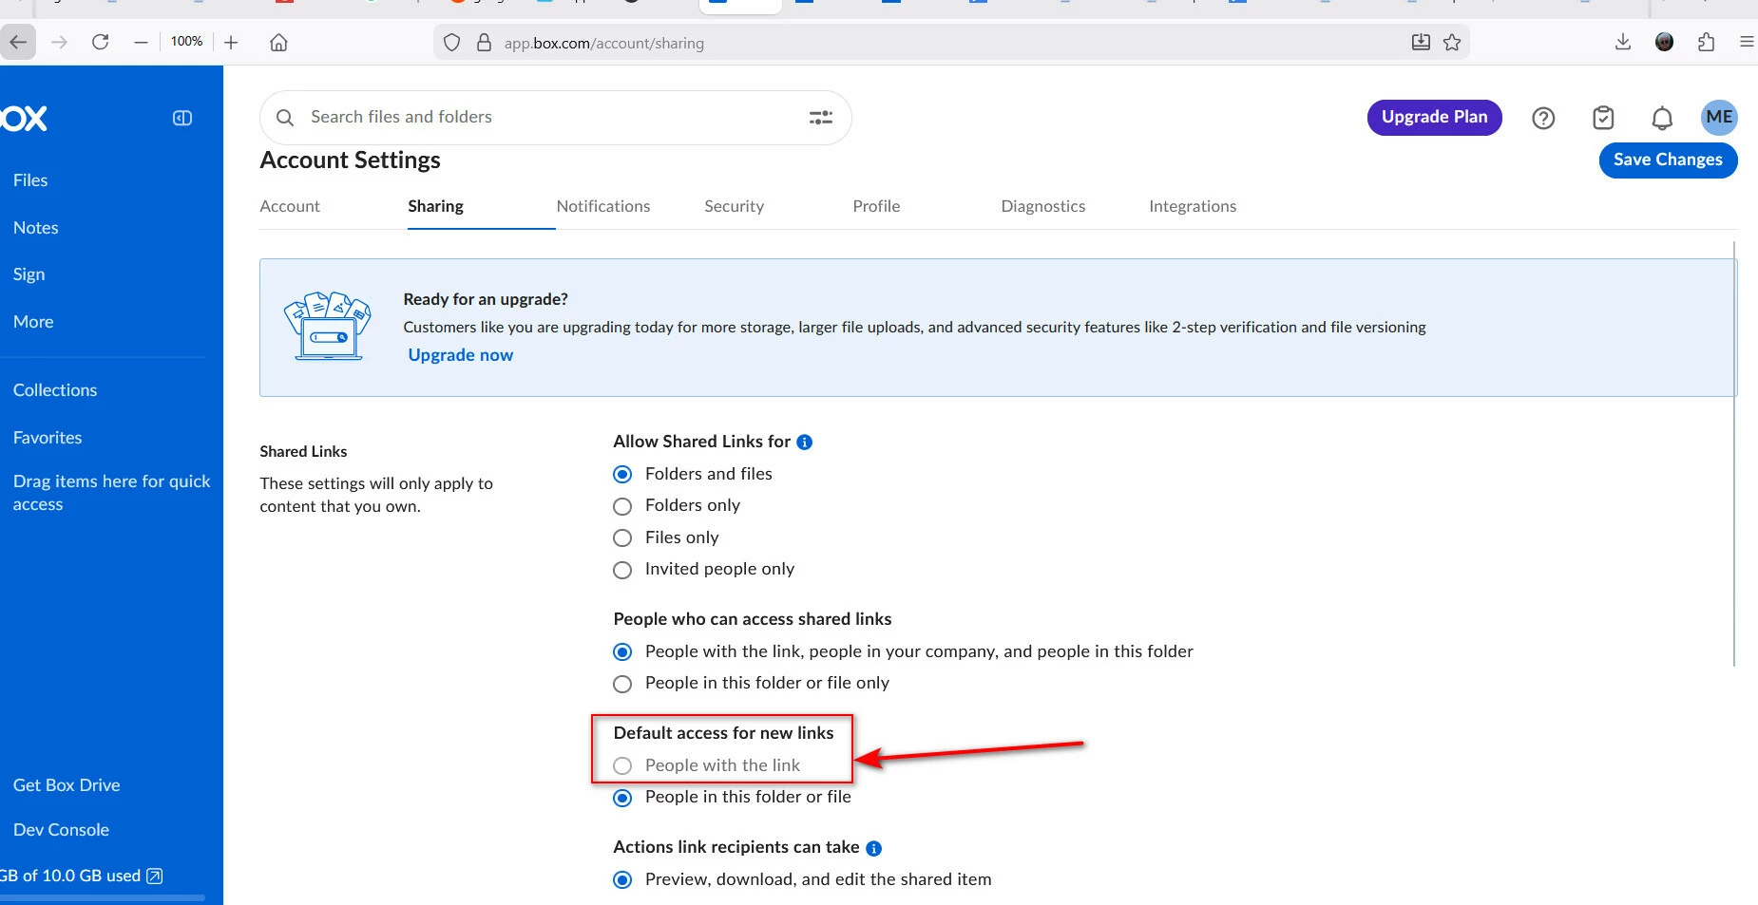The height and width of the screenshot is (905, 1758).
Task: Select the Invited people only option
Action: point(622,570)
